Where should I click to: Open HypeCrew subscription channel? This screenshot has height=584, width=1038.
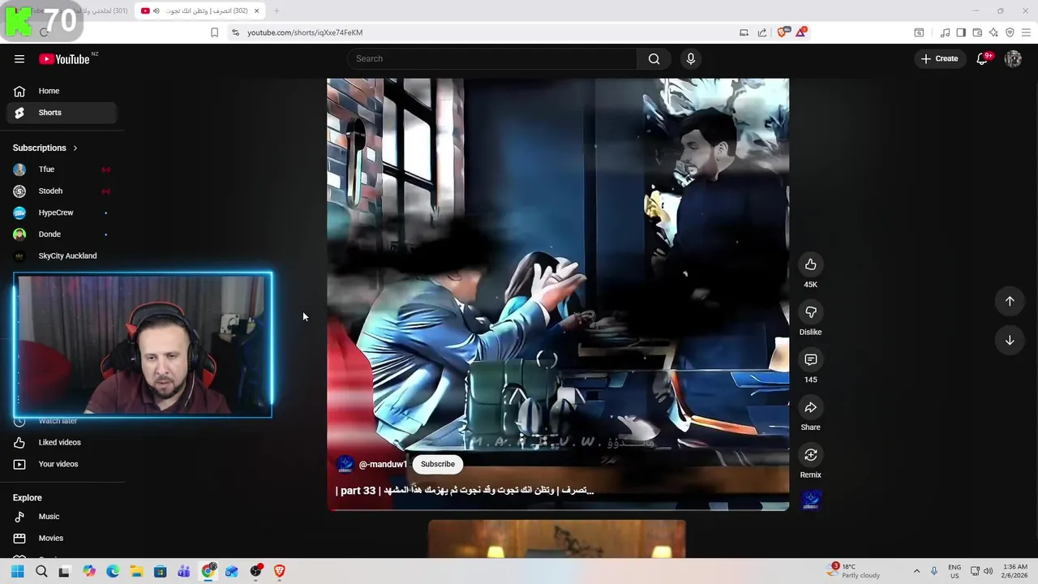62,213
